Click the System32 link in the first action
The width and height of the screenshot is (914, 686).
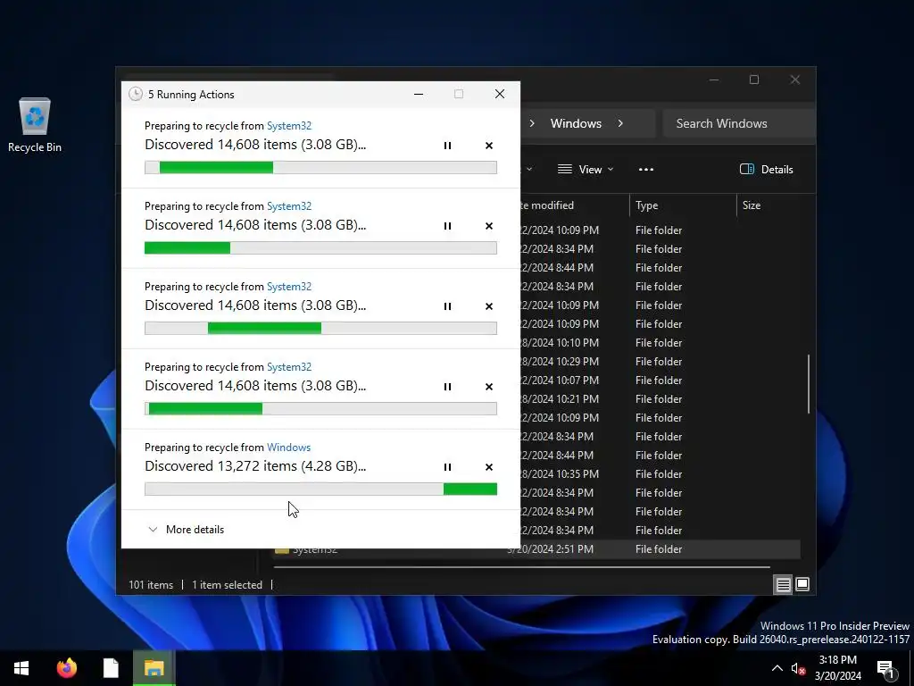coord(289,125)
